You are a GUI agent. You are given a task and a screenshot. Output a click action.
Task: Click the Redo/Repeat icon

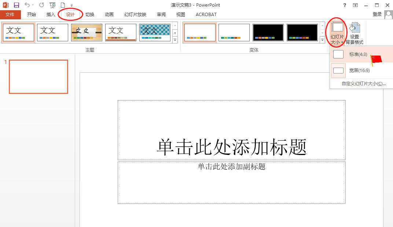coord(41,5)
